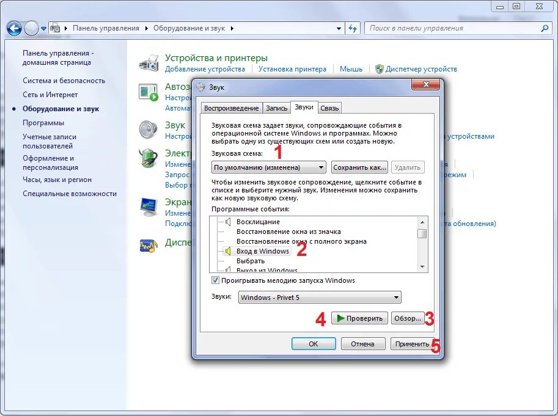Click the Звук dialog title speaker icon
The height and width of the screenshot is (416, 558).
point(201,87)
